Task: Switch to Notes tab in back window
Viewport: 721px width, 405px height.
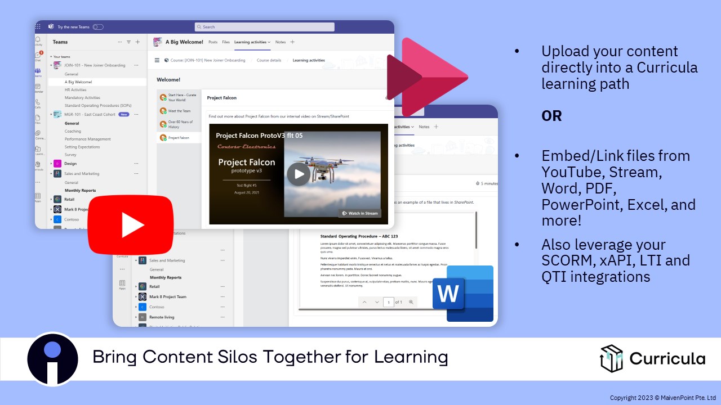Action: pos(424,127)
